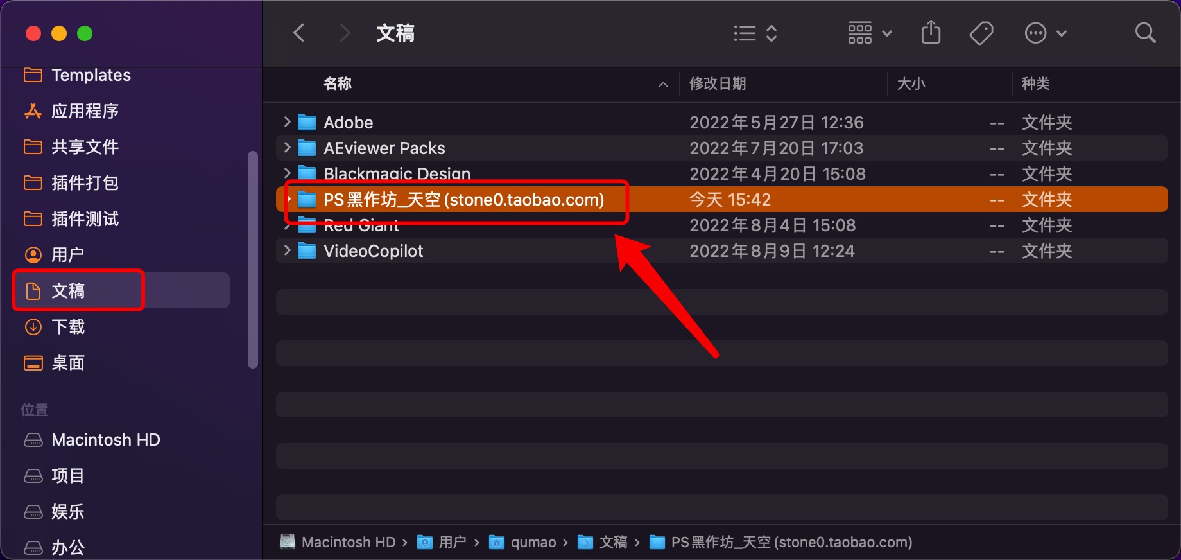
Task: Expand the Red Giant folder arrow
Action: click(x=287, y=225)
